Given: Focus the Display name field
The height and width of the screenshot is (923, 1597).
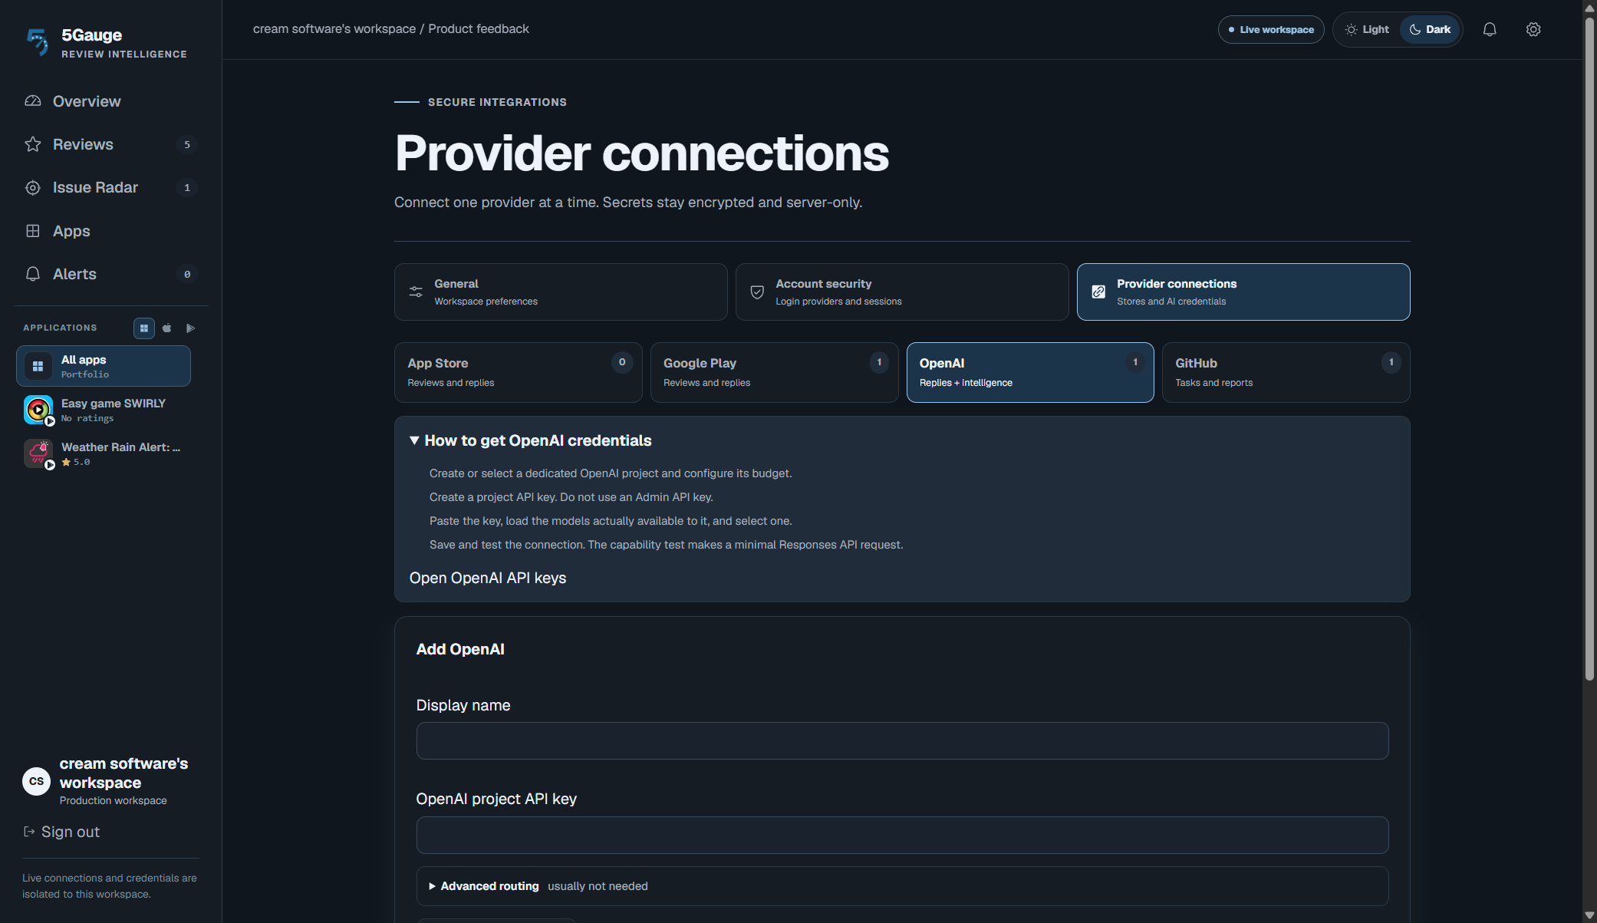Looking at the screenshot, I should point(902,740).
